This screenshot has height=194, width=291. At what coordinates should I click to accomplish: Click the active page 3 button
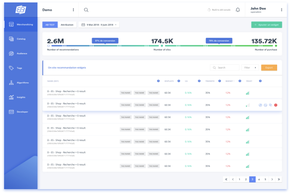point(252,179)
